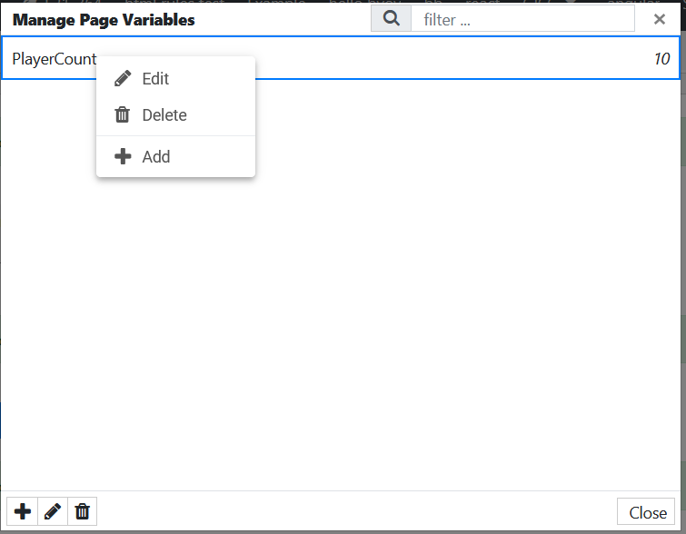Click the Manage Page Variables title
Image resolution: width=686 pixels, height=534 pixels.
104,20
